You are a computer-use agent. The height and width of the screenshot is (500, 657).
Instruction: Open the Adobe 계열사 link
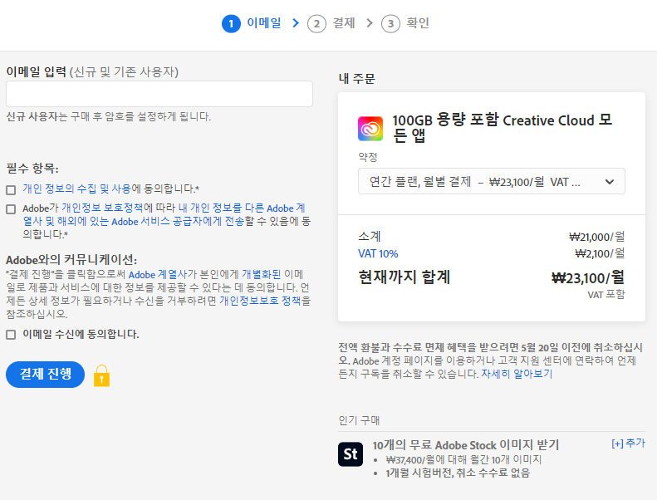[158, 275]
